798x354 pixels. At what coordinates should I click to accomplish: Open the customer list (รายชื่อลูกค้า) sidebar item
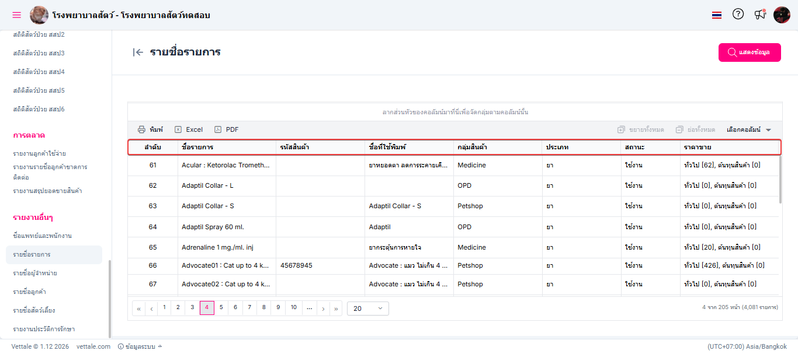click(30, 292)
